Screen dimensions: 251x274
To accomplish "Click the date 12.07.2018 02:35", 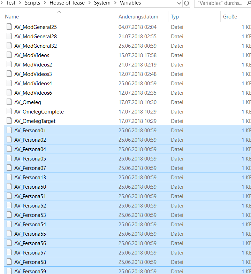I will (x=137, y=93).
